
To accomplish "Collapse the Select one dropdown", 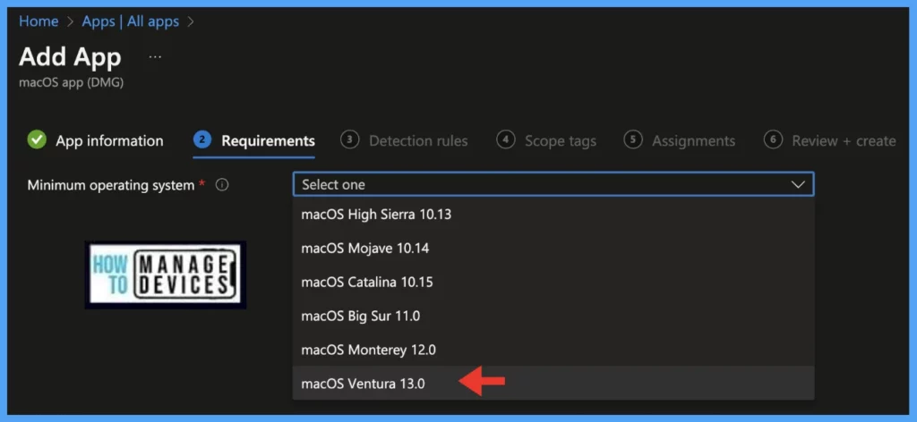I will coord(553,184).
